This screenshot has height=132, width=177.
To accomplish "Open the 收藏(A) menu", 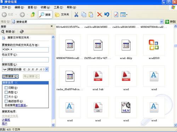I will (x=45, y=7).
